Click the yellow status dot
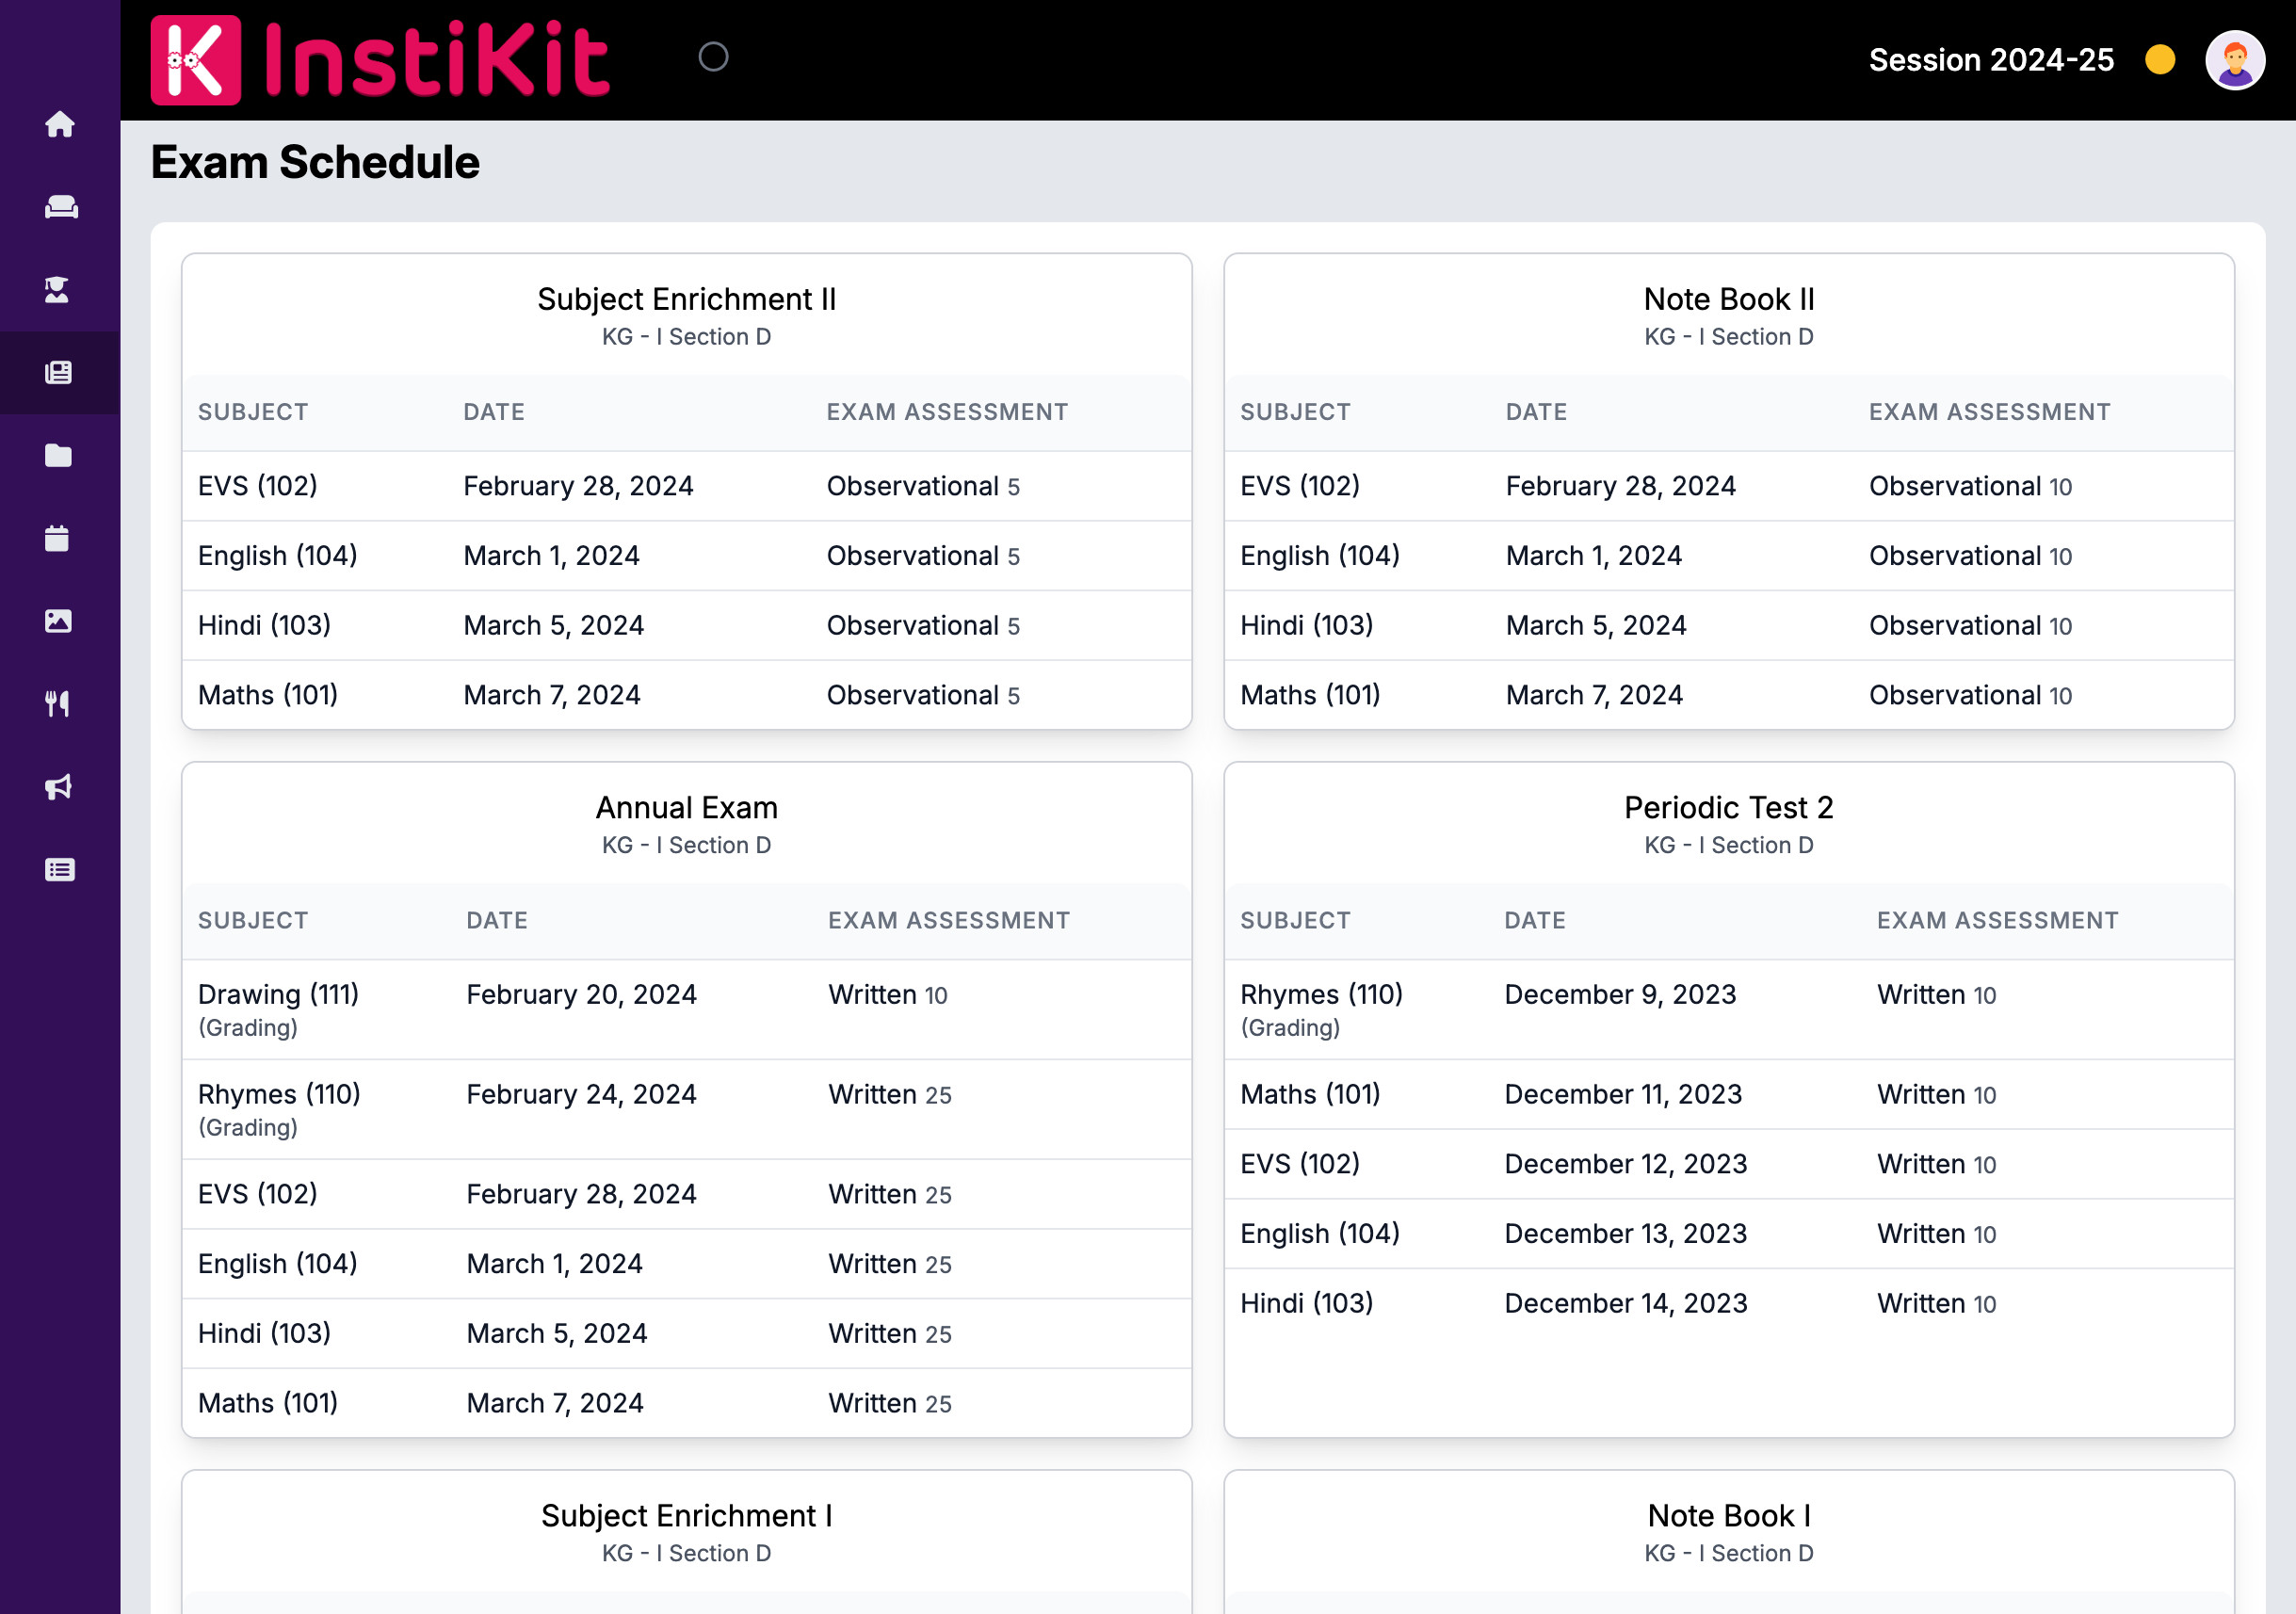The image size is (2296, 1614). pos(2160,60)
